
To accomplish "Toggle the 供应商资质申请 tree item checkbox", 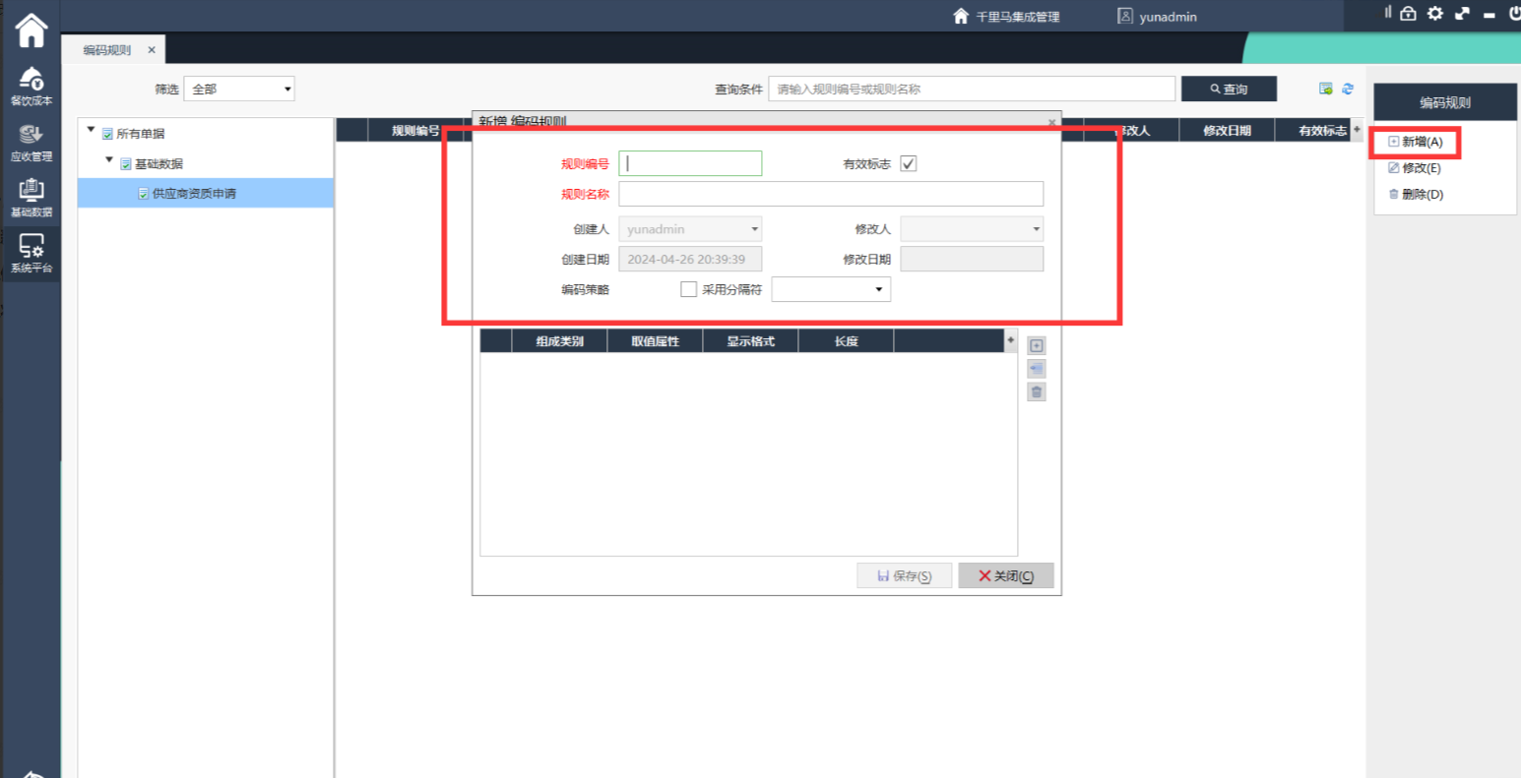I will click(x=144, y=194).
